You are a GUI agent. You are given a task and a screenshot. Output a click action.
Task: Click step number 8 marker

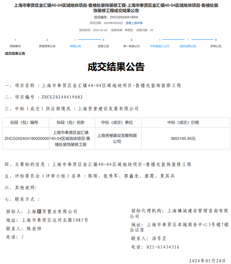click(216, 40)
